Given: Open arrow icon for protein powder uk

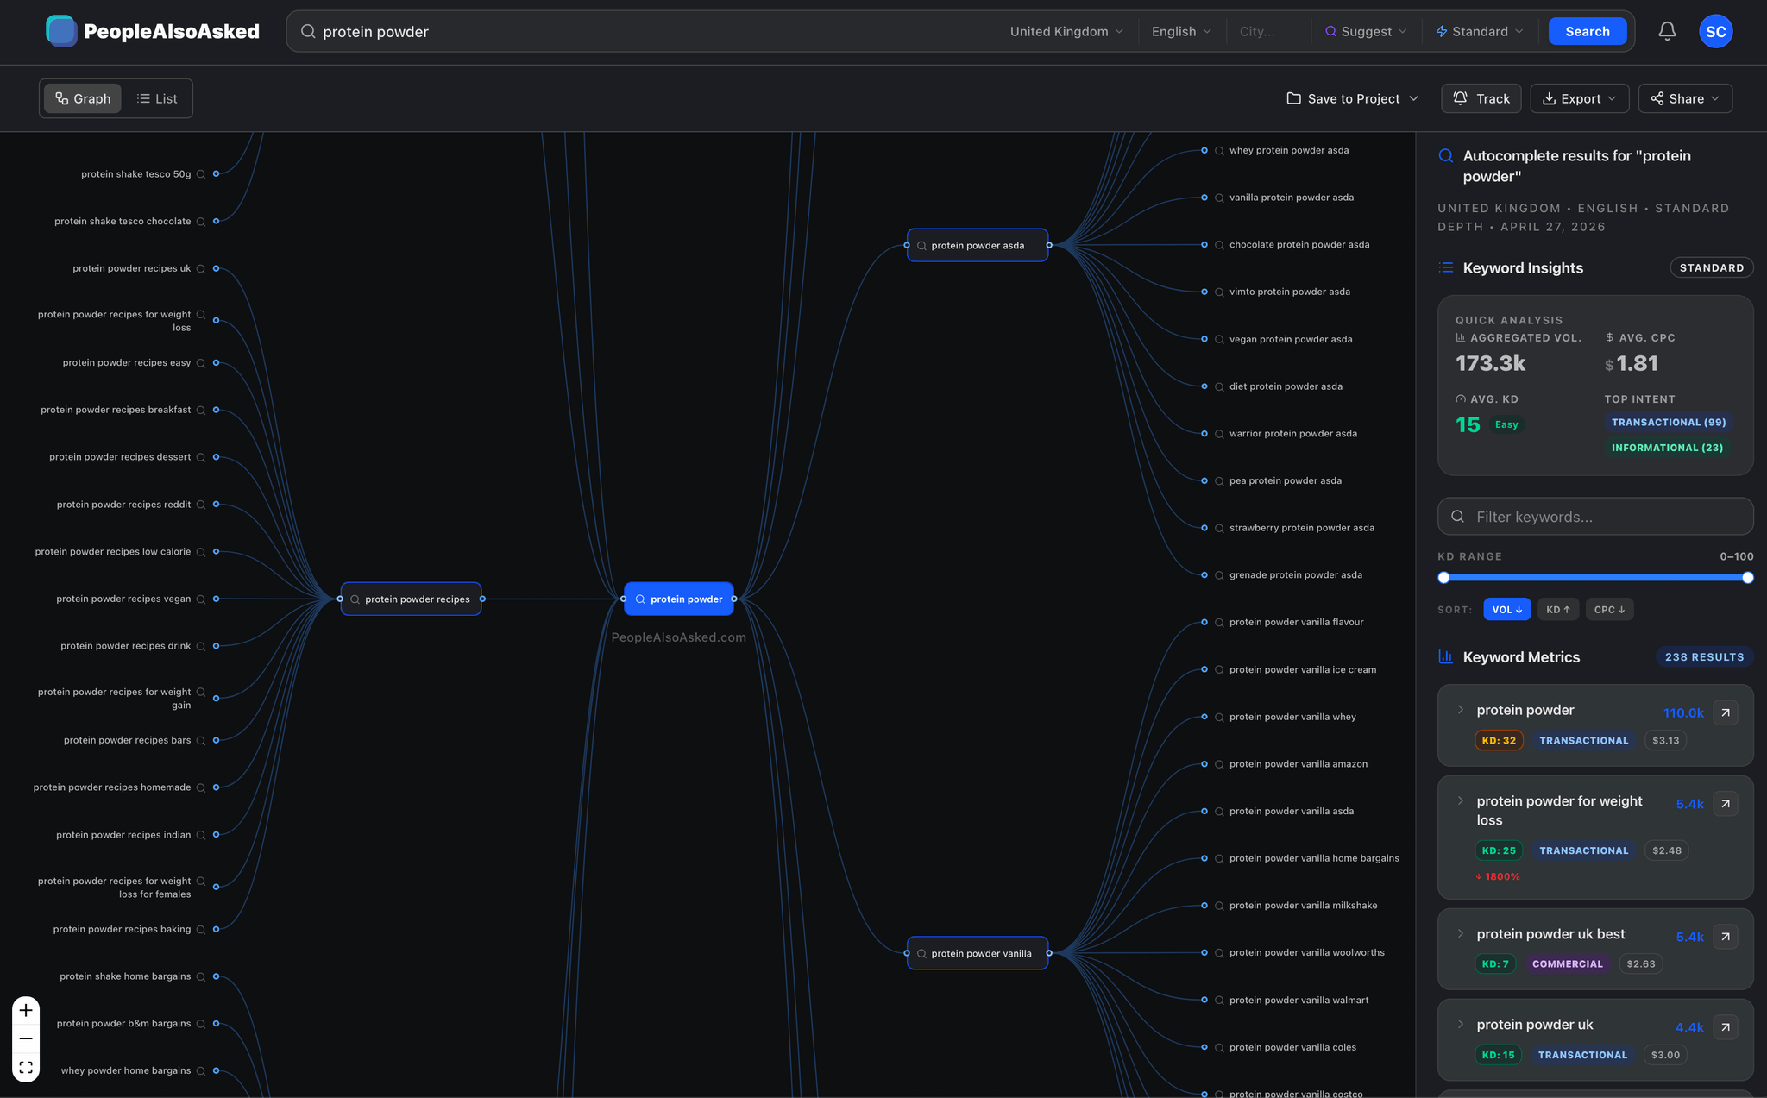Looking at the screenshot, I should (x=1725, y=1027).
